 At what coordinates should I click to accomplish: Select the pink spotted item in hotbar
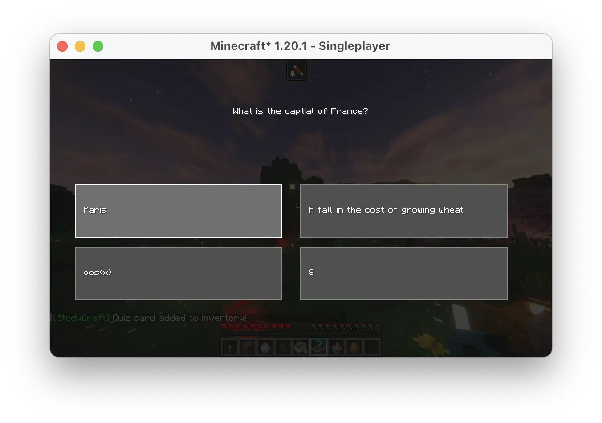click(337, 347)
